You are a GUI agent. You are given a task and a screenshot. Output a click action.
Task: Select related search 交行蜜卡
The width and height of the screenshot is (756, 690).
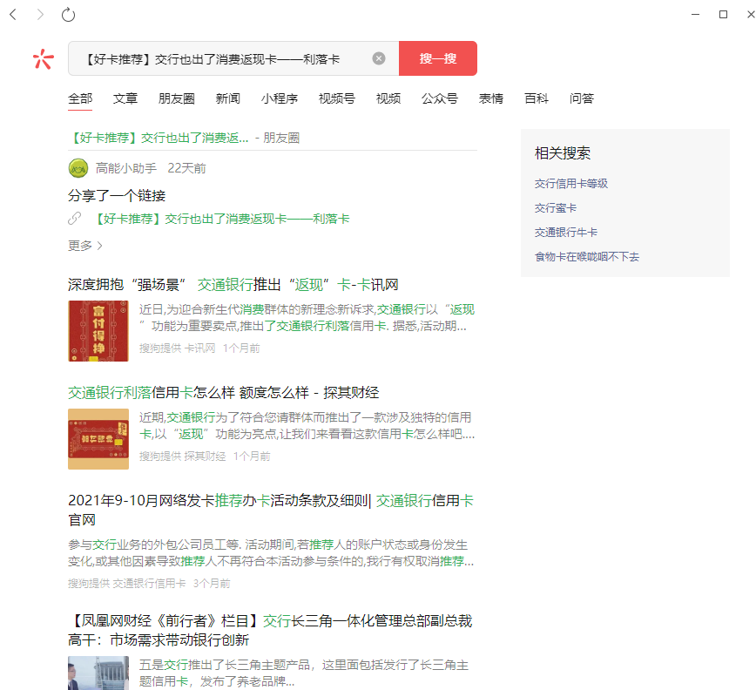pyautogui.click(x=556, y=208)
